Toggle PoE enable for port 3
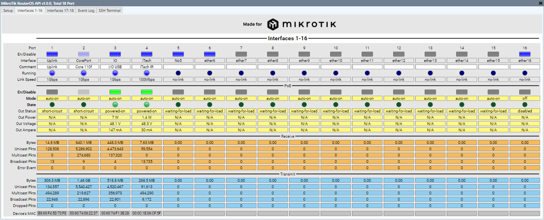 (x=115, y=92)
